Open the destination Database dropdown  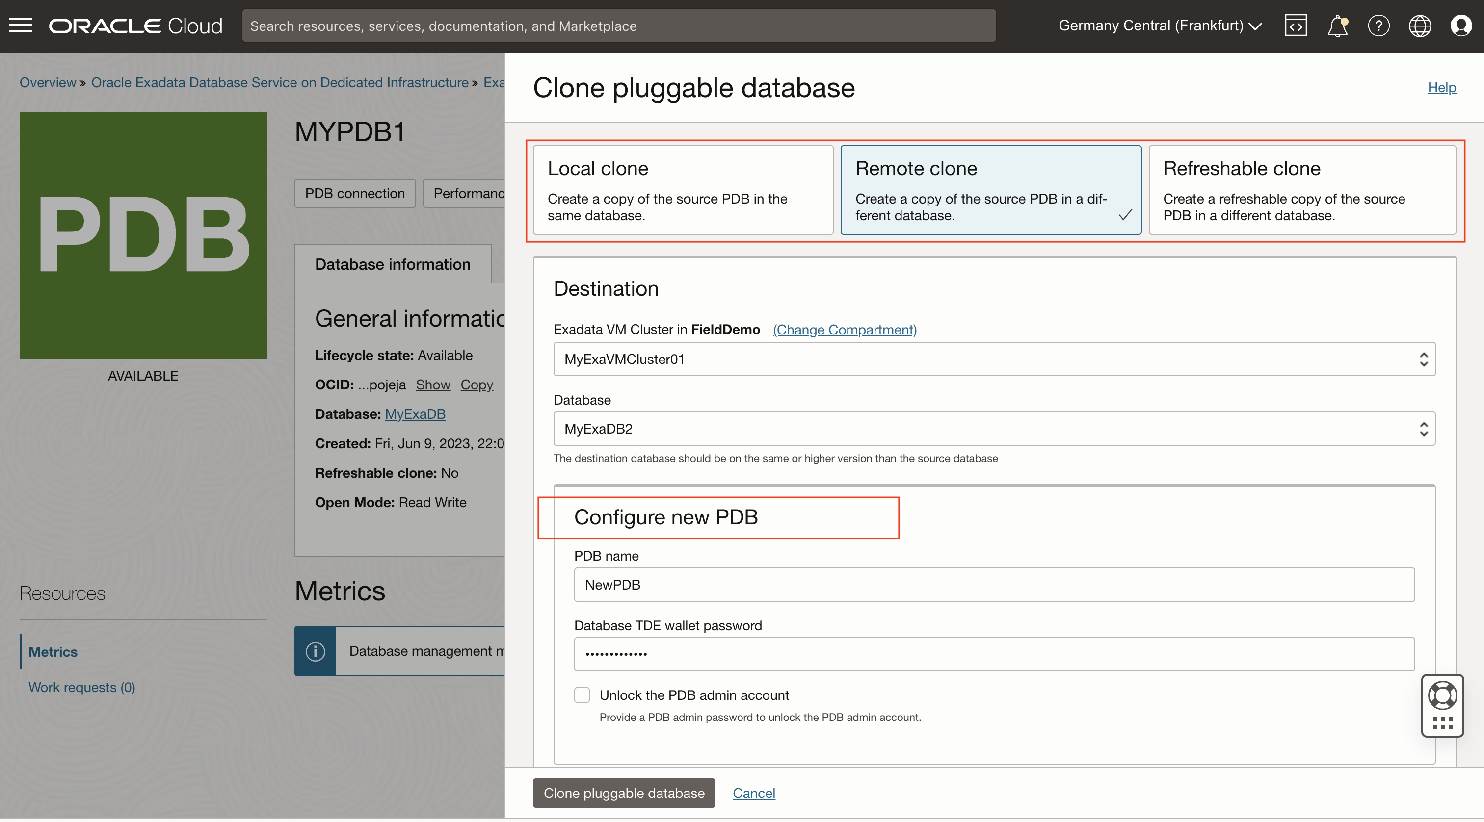(994, 430)
